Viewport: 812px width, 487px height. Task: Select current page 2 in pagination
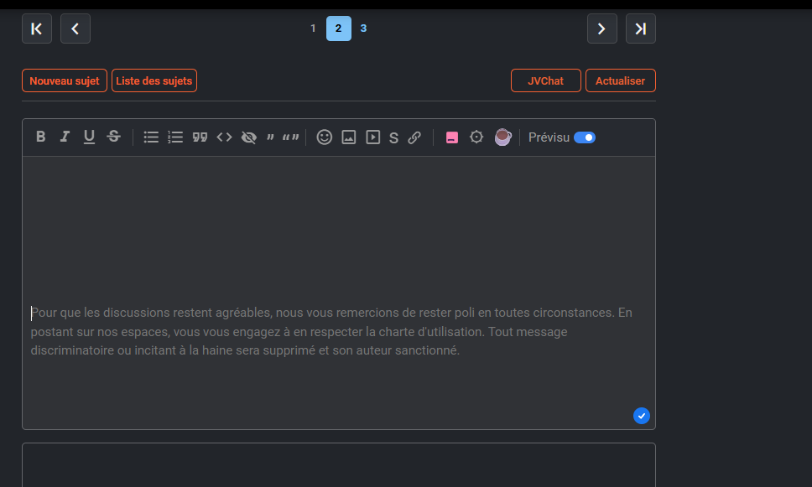click(x=339, y=28)
